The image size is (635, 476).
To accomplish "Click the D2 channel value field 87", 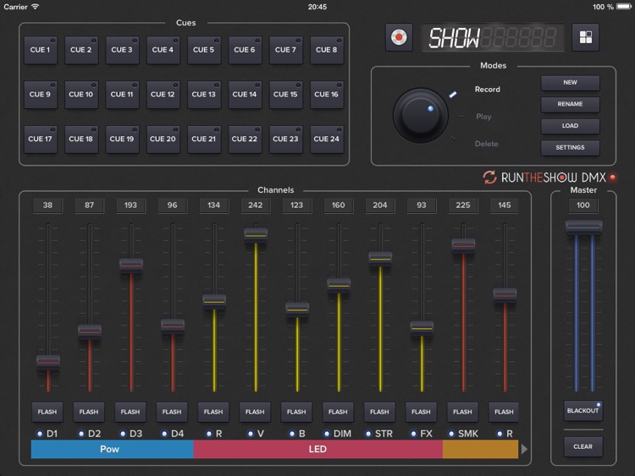I will 89,205.
